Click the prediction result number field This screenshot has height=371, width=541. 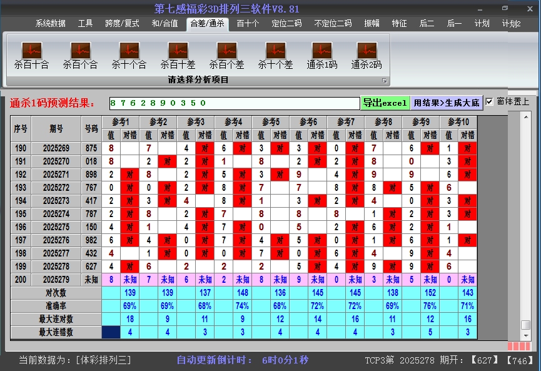(234, 103)
